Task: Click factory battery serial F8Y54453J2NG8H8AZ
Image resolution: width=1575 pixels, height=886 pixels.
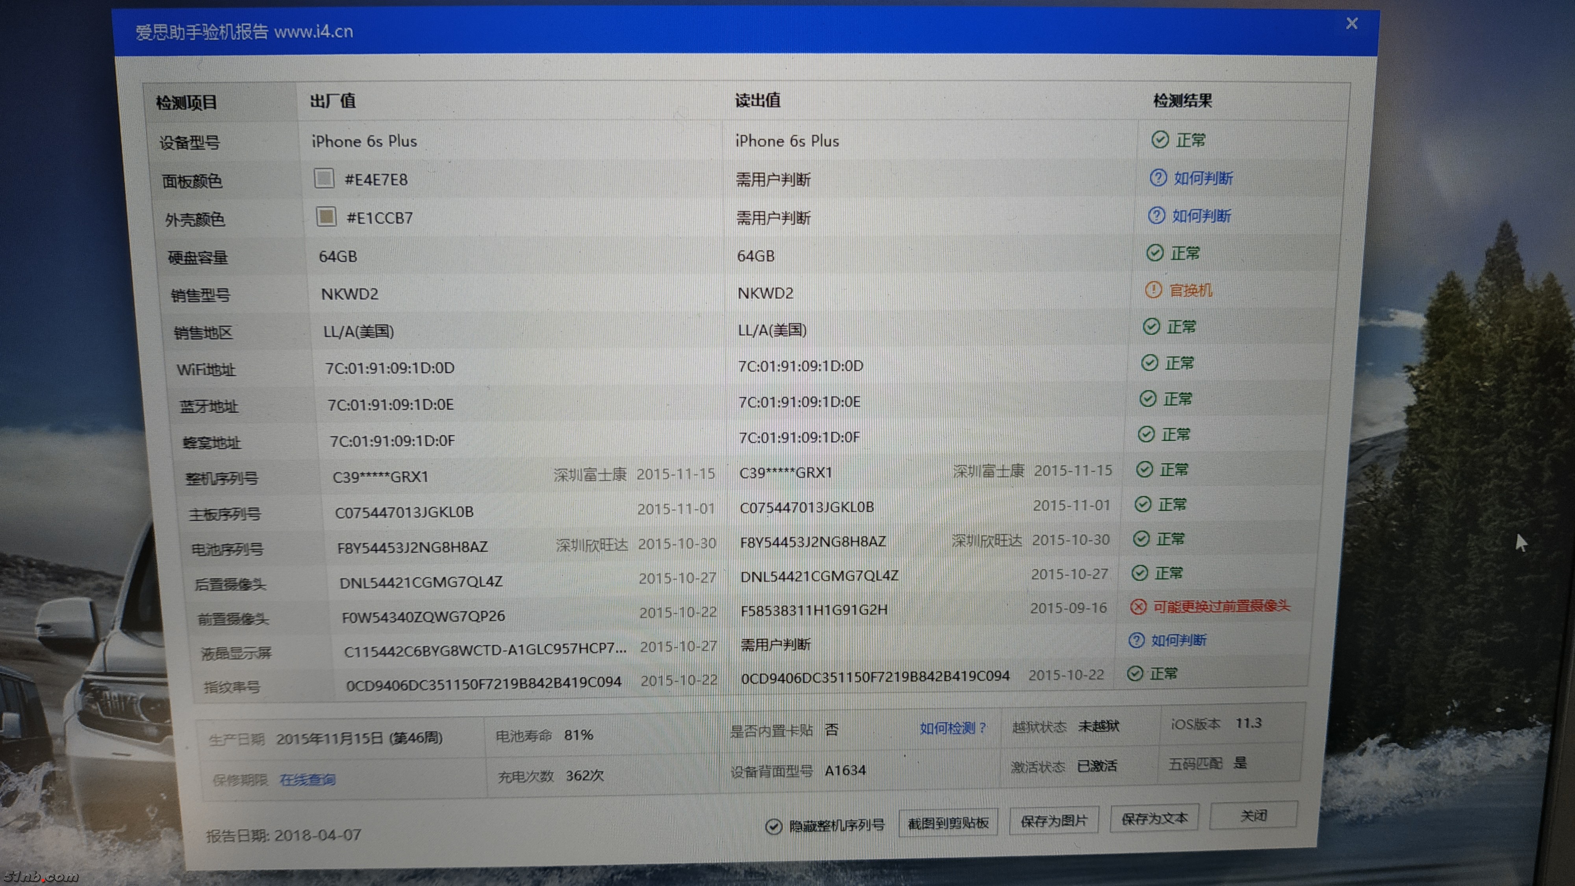Action: click(413, 547)
